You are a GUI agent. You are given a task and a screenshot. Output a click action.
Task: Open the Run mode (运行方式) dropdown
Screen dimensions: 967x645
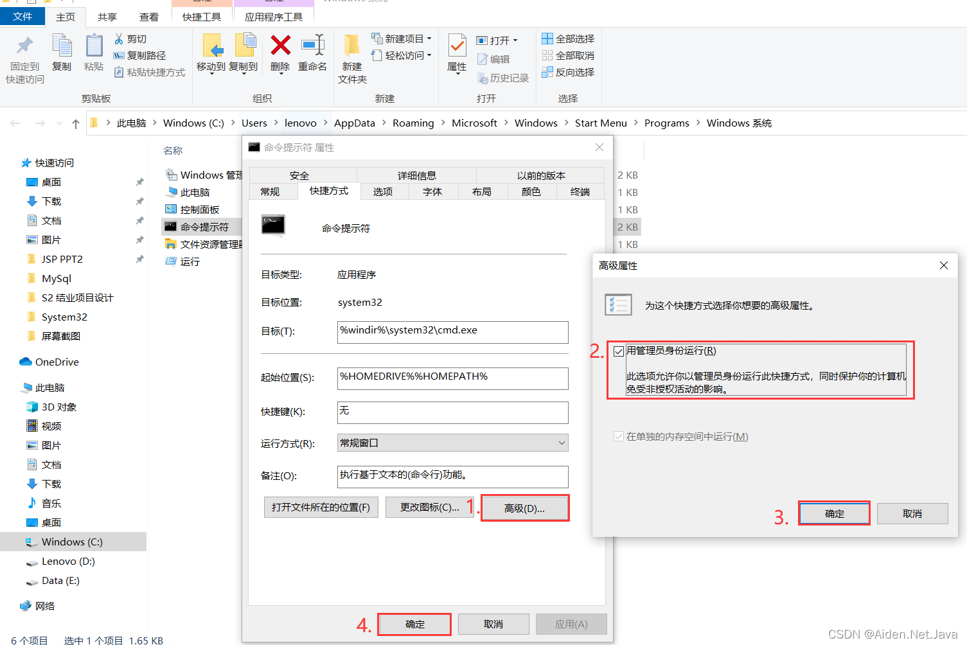pos(453,443)
